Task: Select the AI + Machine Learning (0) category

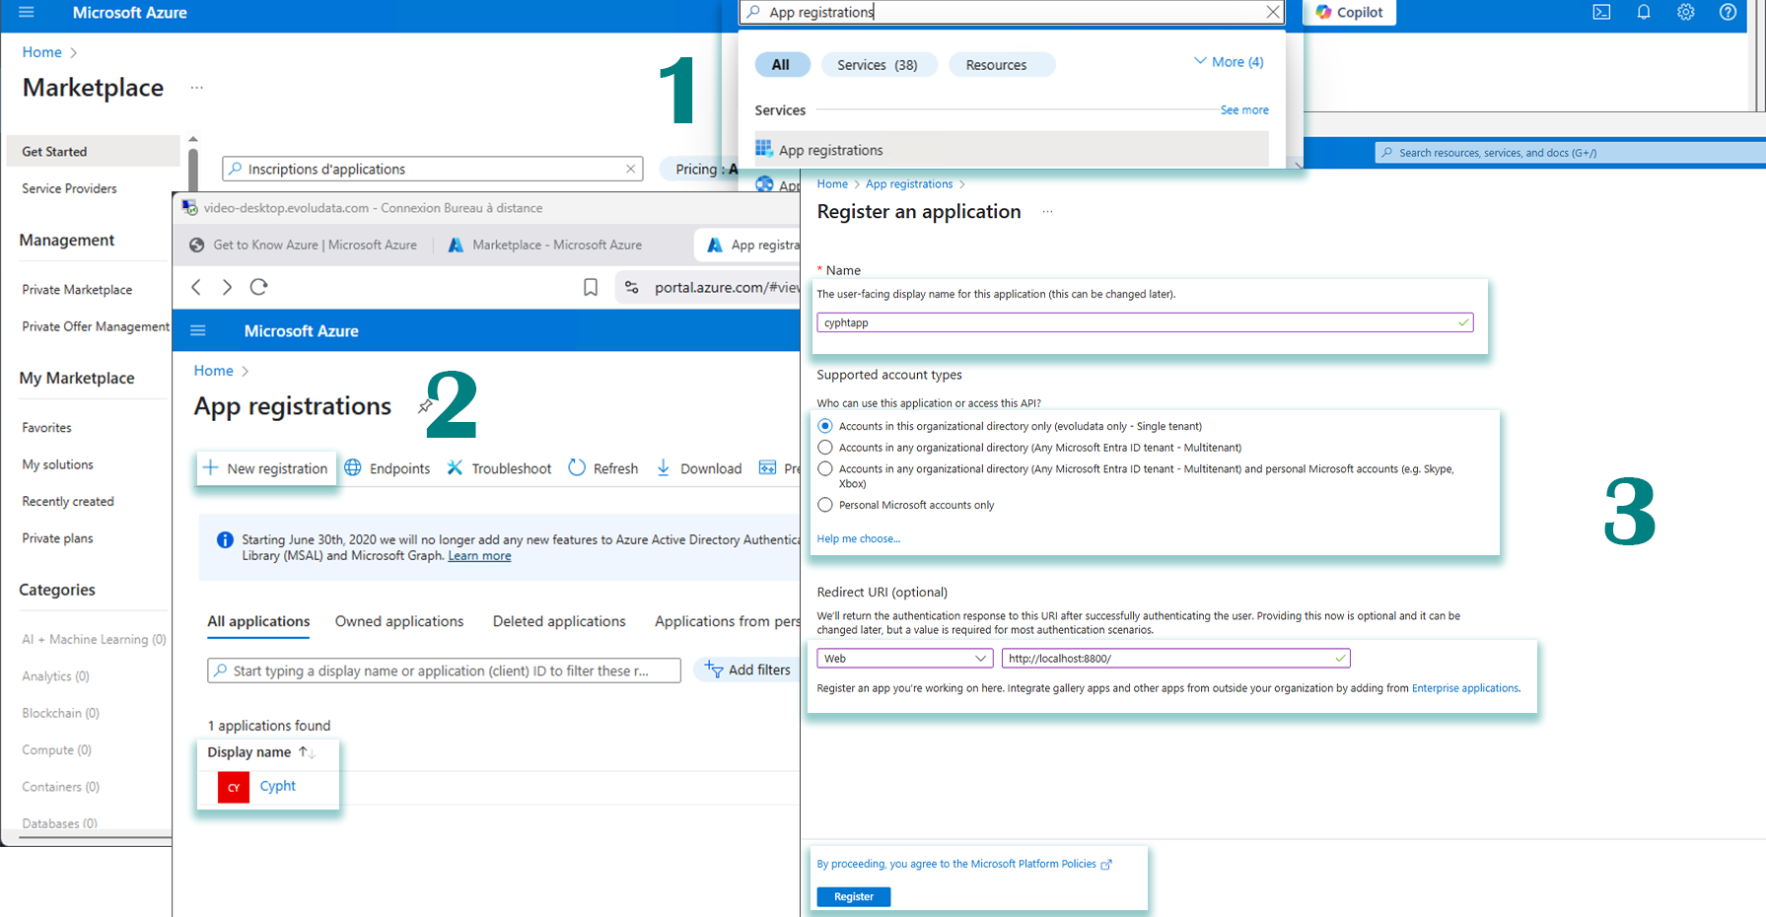Action: (x=94, y=639)
